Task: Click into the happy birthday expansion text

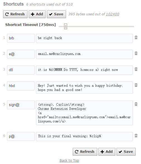Action: coord(84,88)
